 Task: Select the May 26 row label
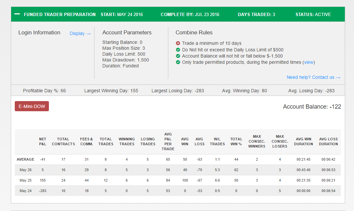(26, 170)
